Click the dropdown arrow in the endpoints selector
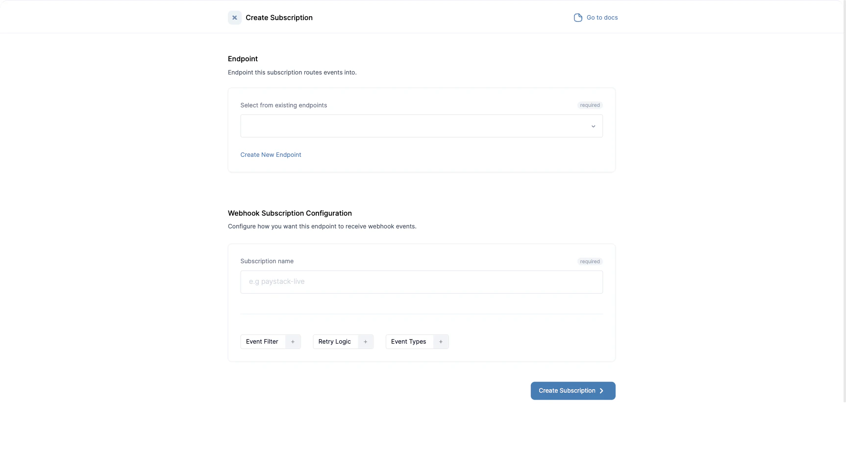This screenshot has width=846, height=450. [x=593, y=126]
